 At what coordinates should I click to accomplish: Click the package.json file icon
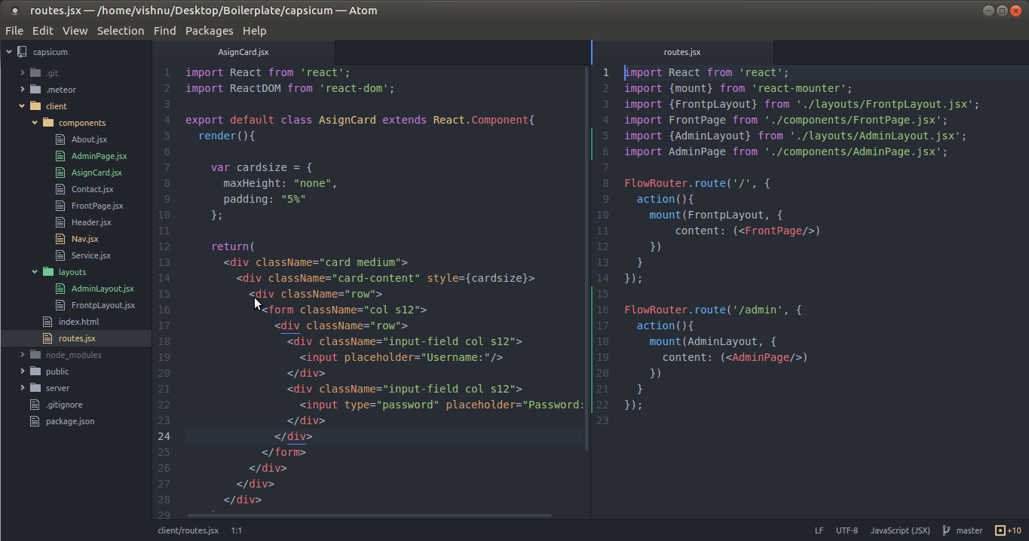(35, 421)
